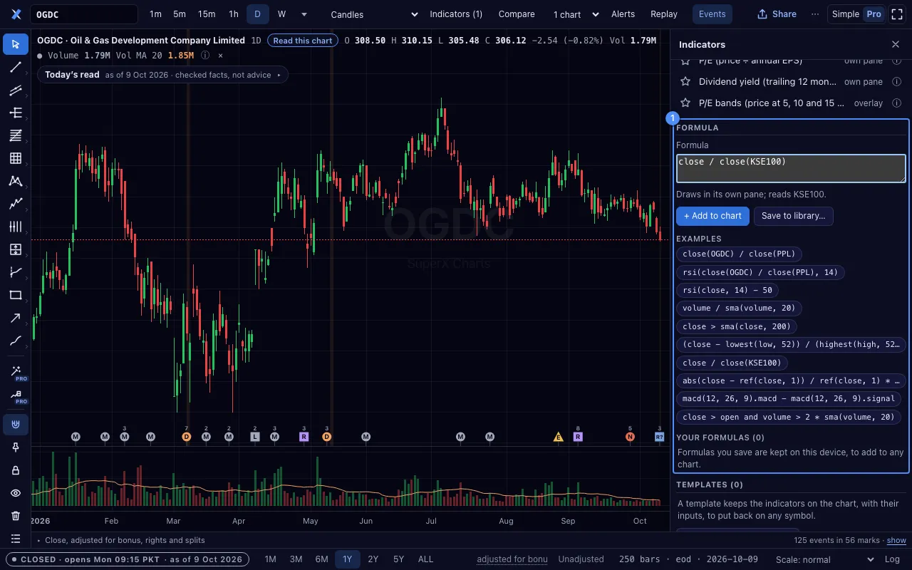Click the lock drawings icon
The height and width of the screenshot is (570, 912).
click(x=16, y=470)
